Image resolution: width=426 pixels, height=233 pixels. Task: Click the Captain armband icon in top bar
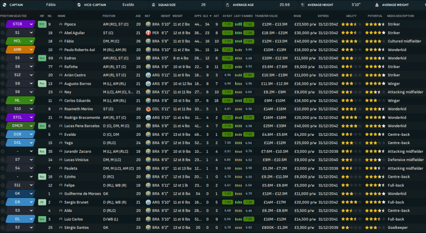click(4, 5)
